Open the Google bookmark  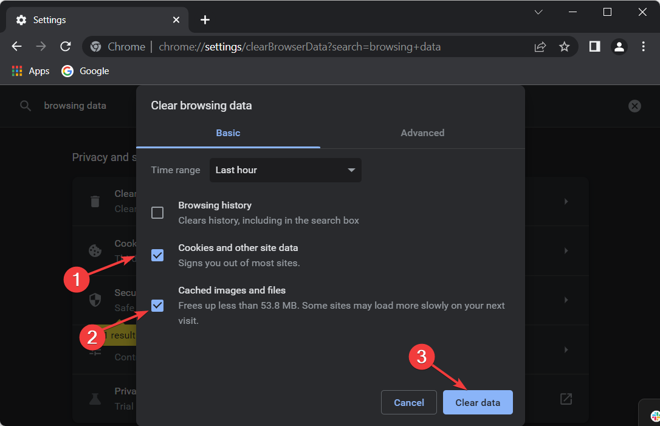click(86, 71)
